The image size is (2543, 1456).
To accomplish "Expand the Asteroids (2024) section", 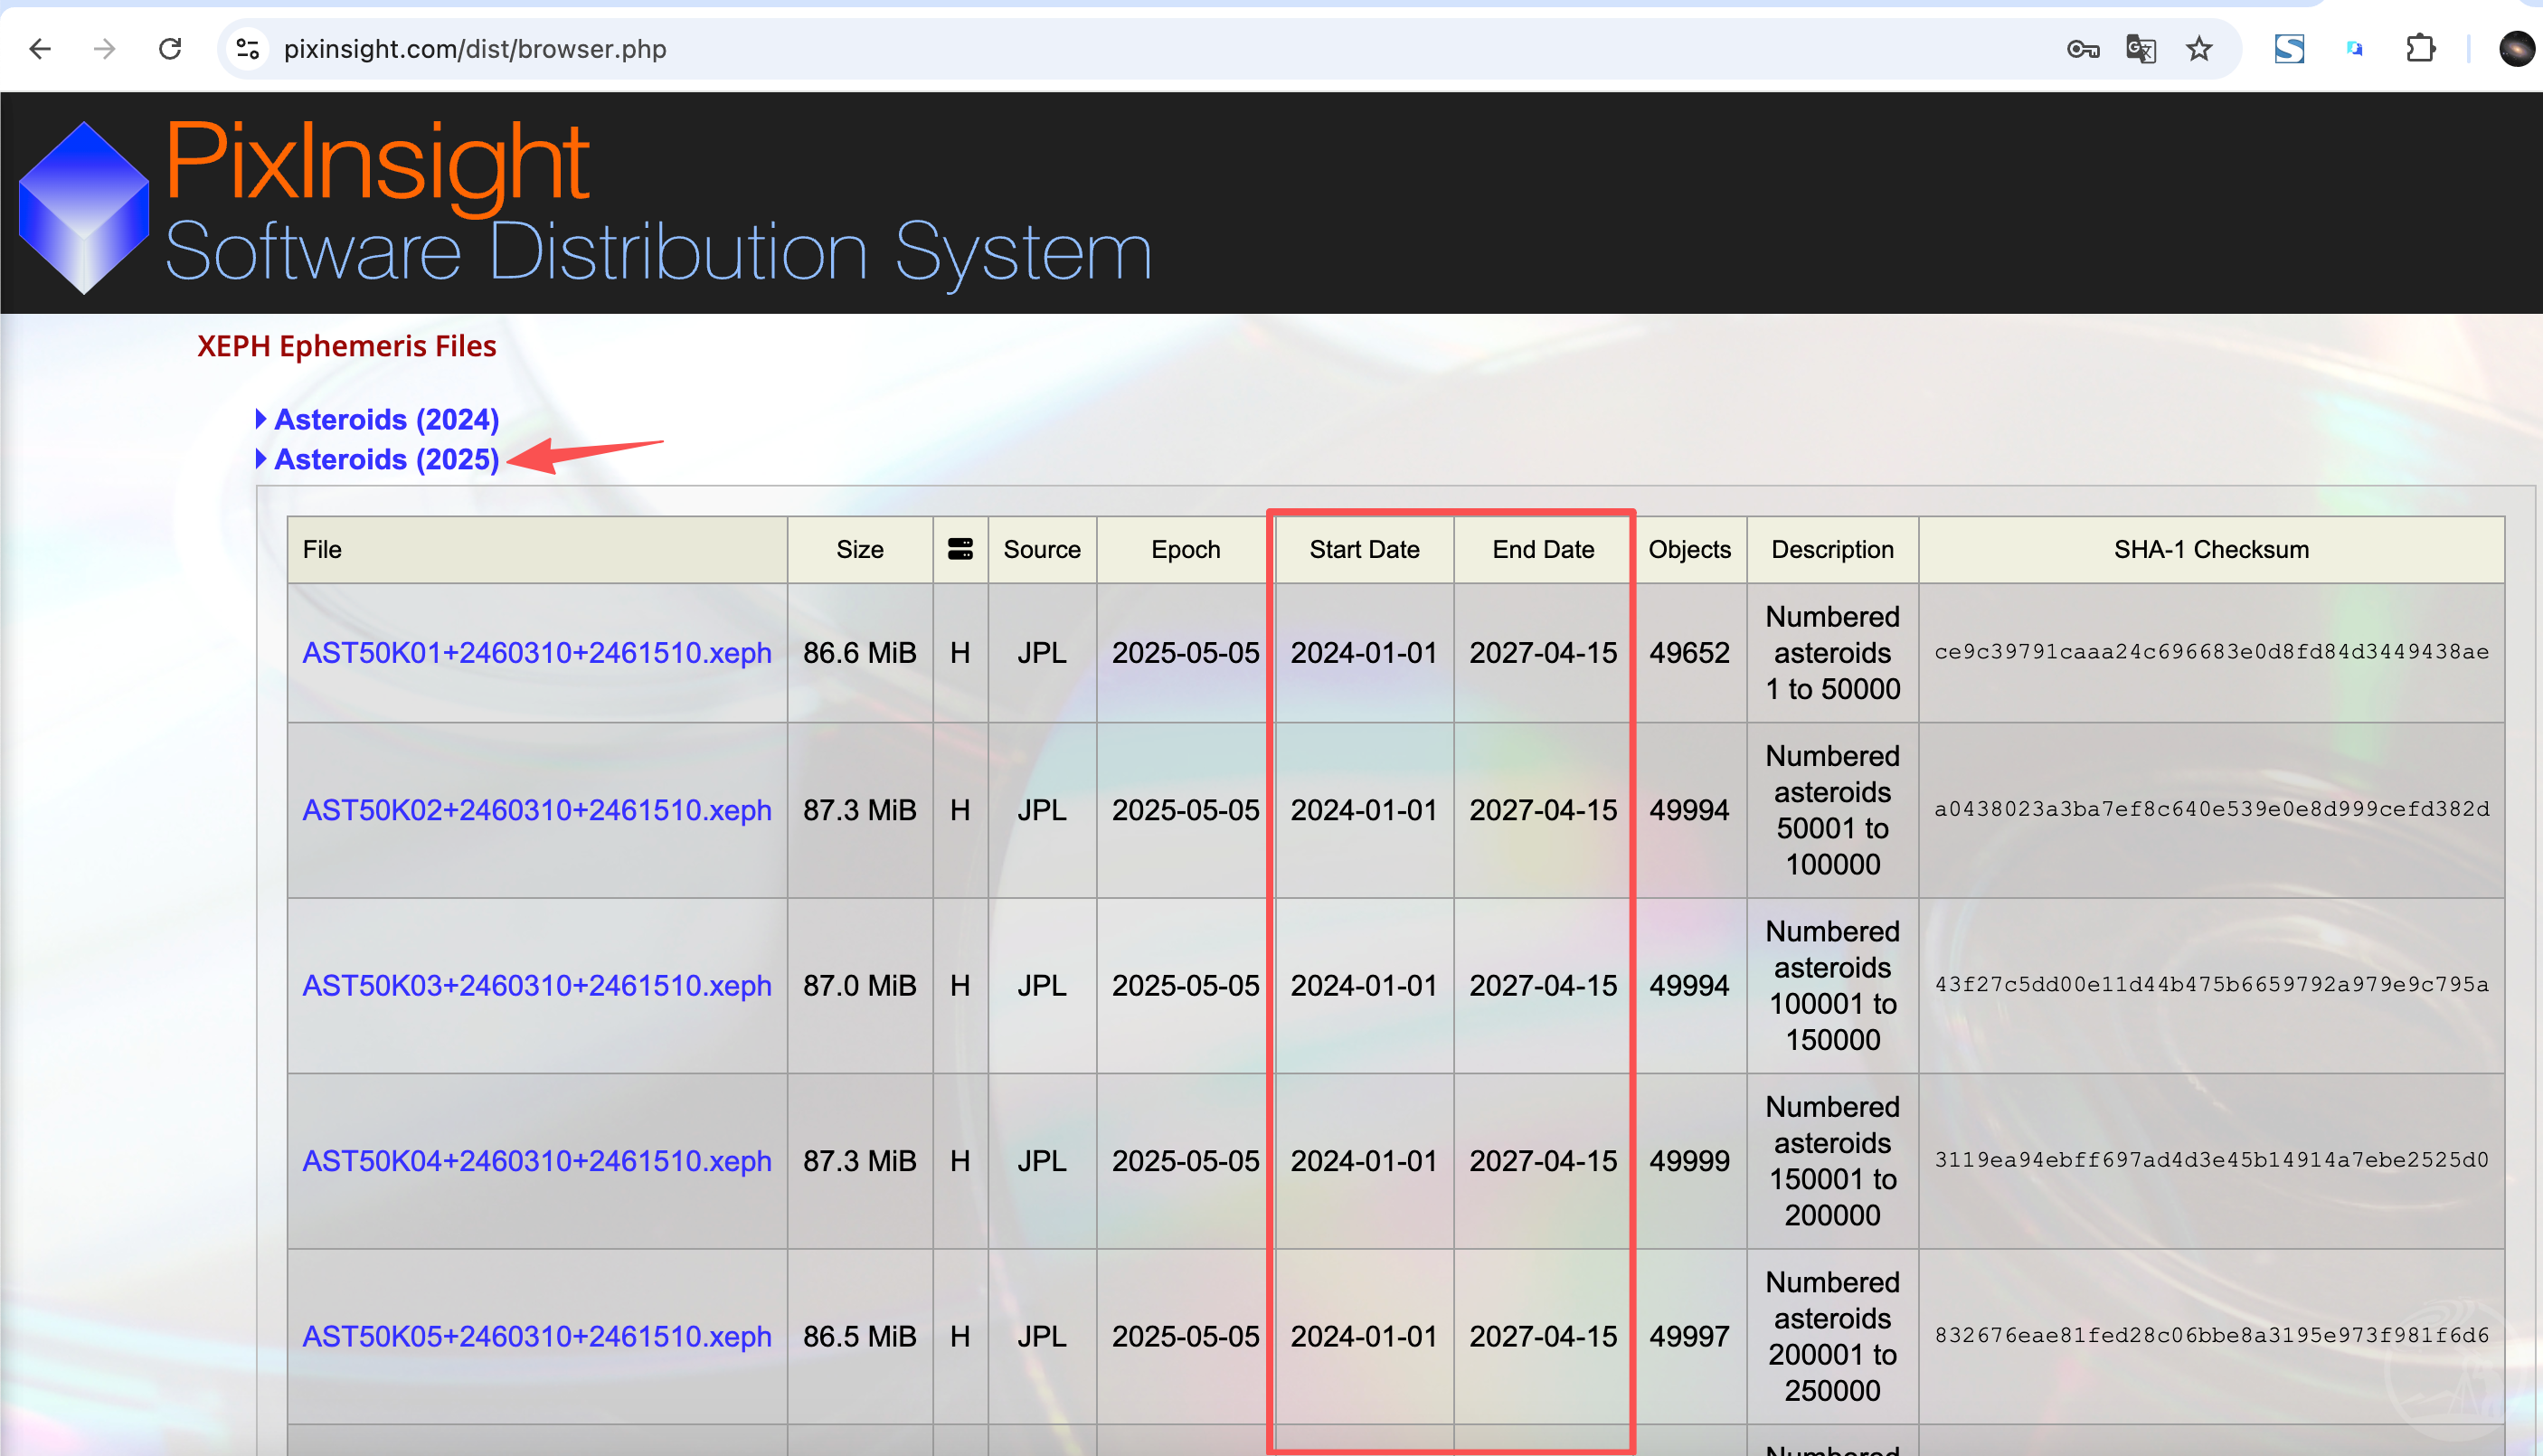I will pyautogui.click(x=385, y=419).
